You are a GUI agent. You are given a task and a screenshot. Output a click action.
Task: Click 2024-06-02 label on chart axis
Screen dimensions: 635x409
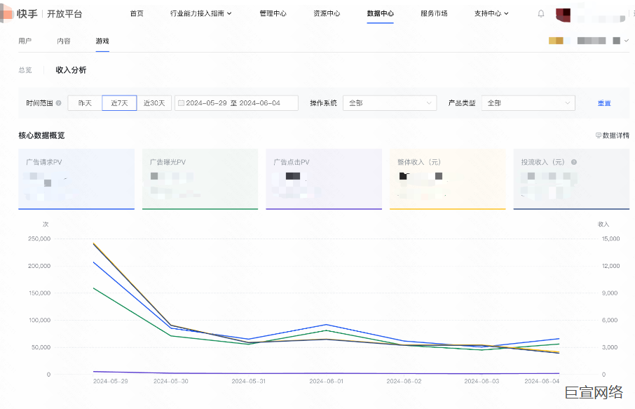(x=404, y=381)
